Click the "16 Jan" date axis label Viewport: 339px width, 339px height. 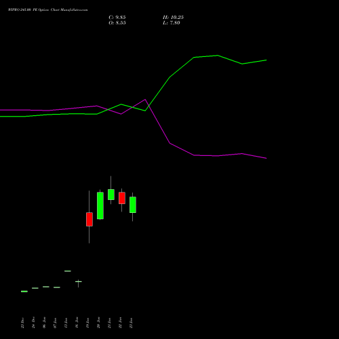77,323
